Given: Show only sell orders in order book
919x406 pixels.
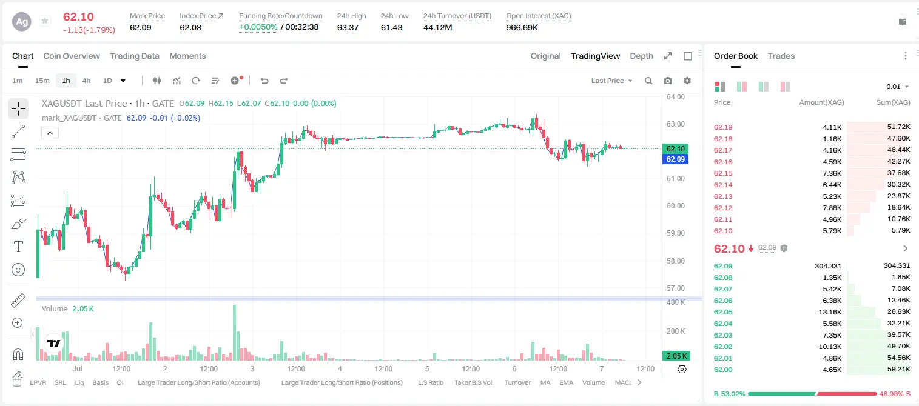Looking at the screenshot, I should [x=785, y=87].
